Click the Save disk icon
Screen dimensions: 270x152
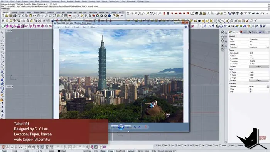click(11, 16)
